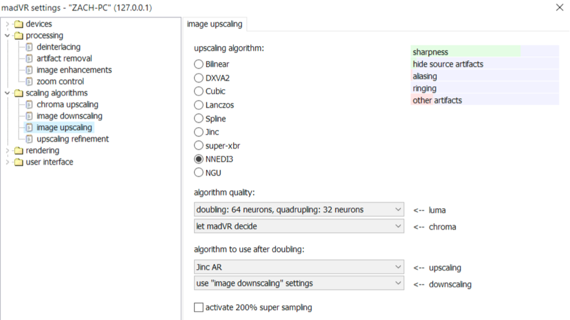
Task: Select the image upscaling tab
Action: point(214,24)
